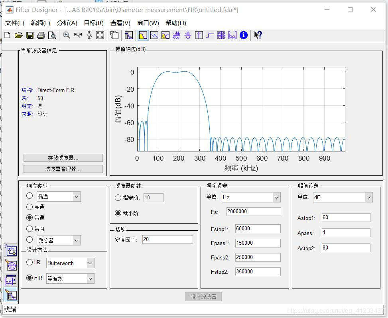Screen dimensions: 388x318
Task: Select the 高通 (highpass) response type
Action: 29,206
